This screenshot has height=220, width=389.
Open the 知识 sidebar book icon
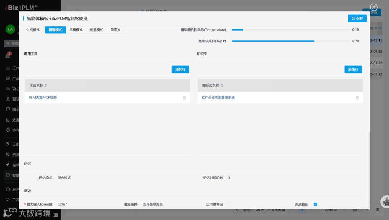click(8, 109)
